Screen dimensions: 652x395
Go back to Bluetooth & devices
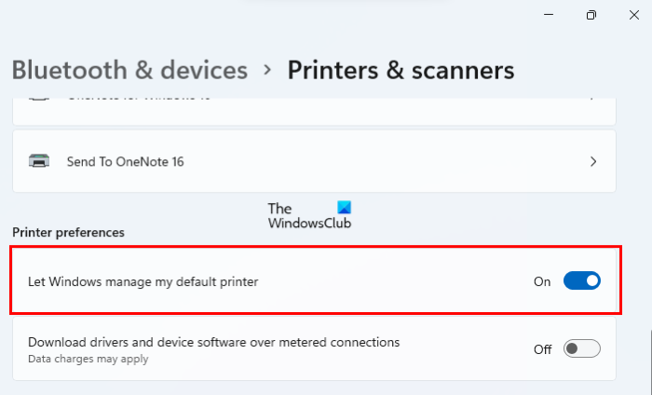[129, 70]
